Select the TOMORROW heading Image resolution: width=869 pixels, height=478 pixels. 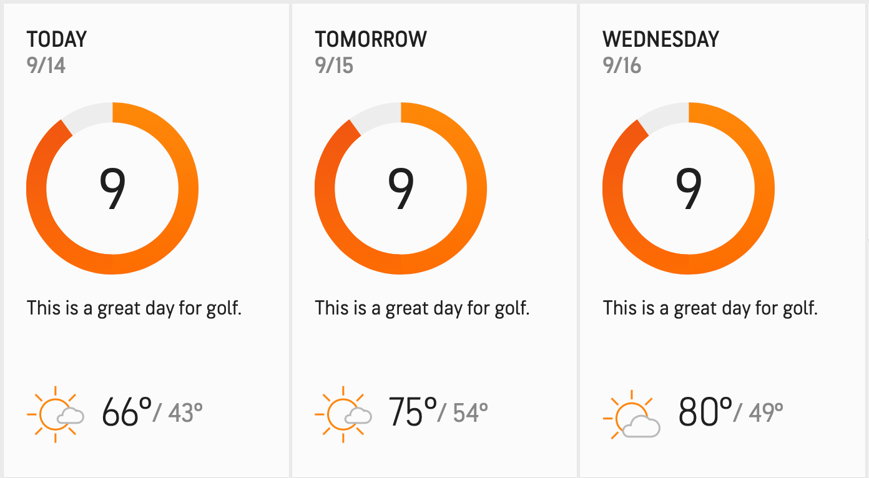[x=371, y=39]
